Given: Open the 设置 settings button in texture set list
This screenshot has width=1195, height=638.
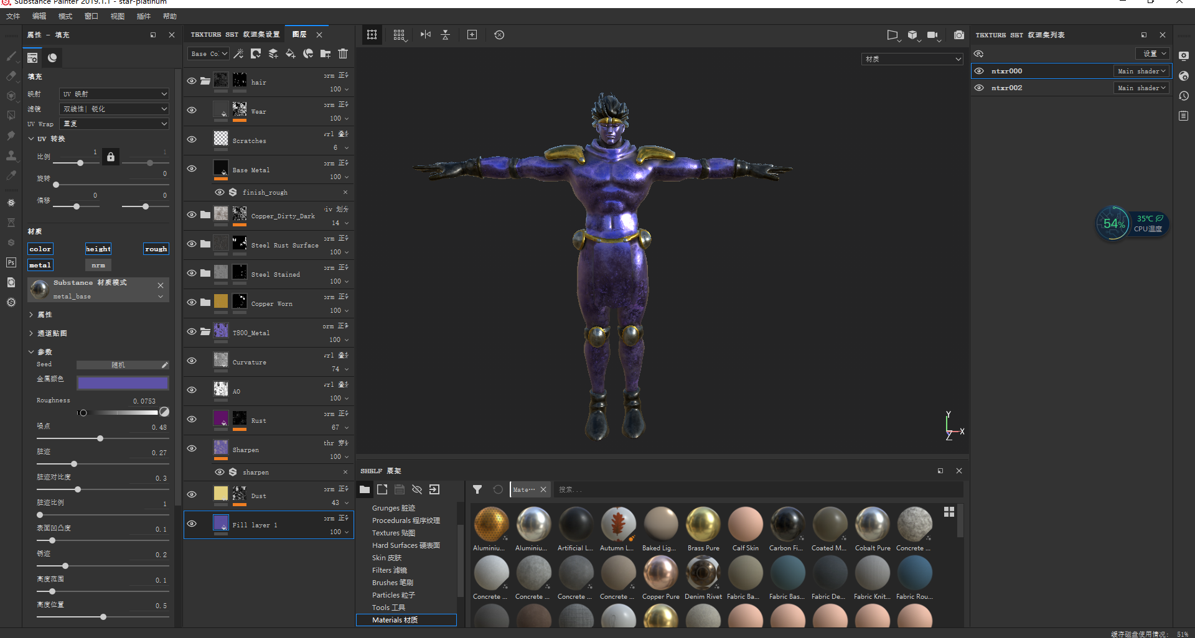Looking at the screenshot, I should click(x=1153, y=53).
